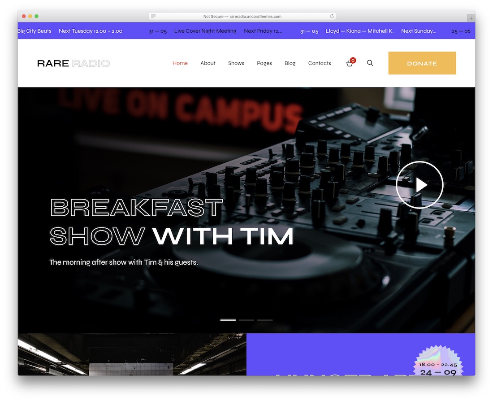
Task: Click the Breakfast Show With Tim headline
Action: 172,222
